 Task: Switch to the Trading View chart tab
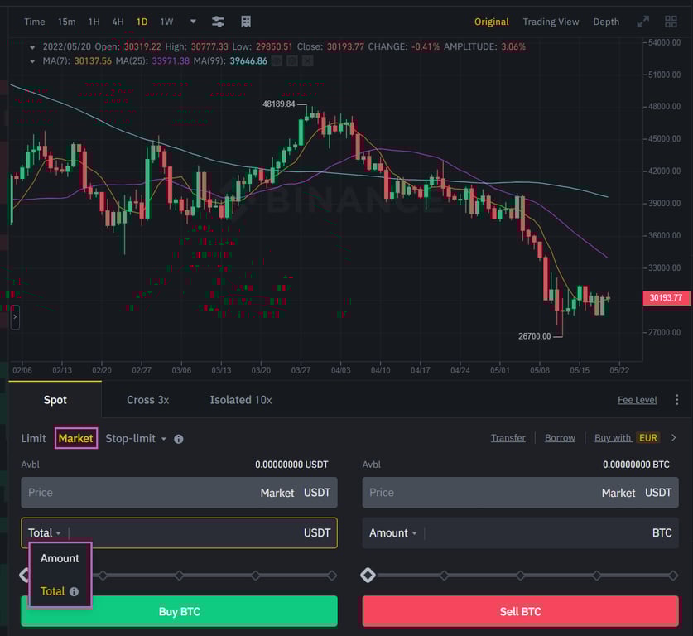551,22
